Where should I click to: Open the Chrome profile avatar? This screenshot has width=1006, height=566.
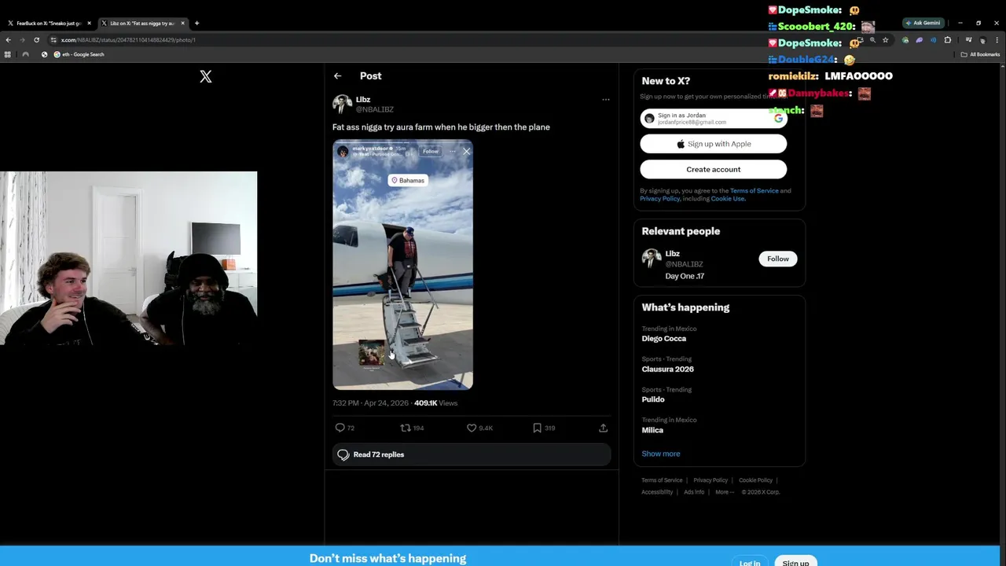[982, 40]
